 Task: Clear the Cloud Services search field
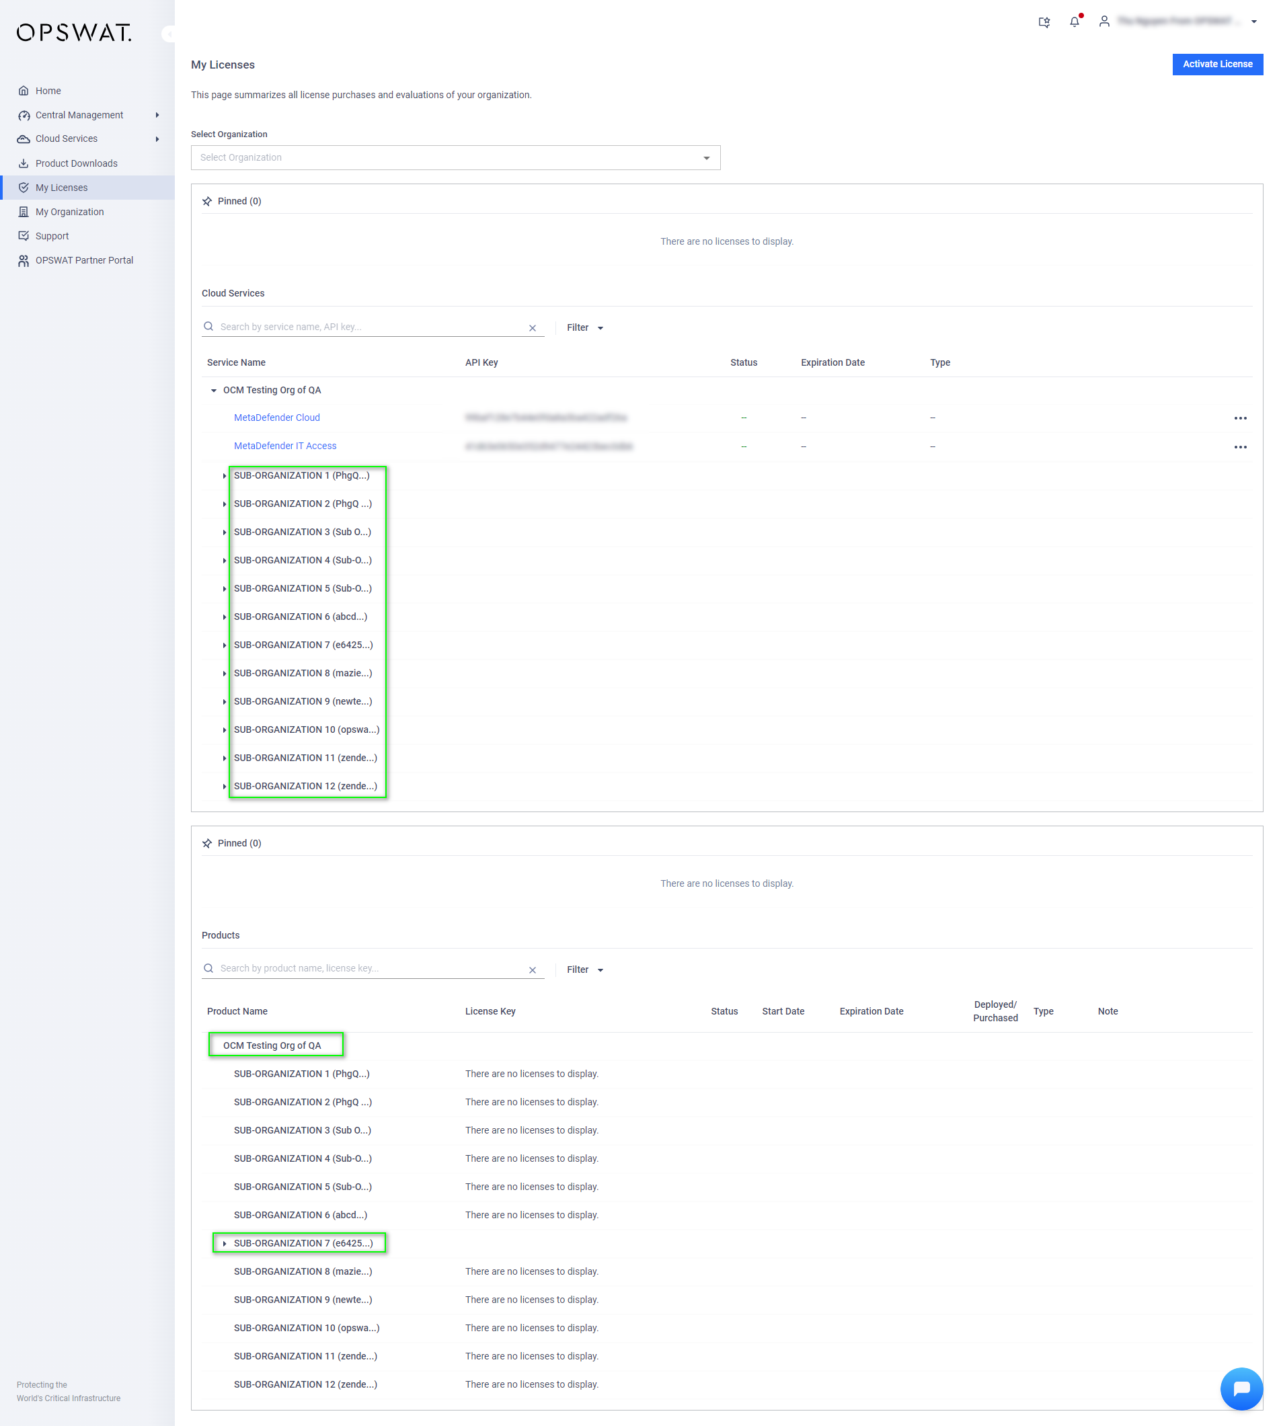[x=533, y=328]
